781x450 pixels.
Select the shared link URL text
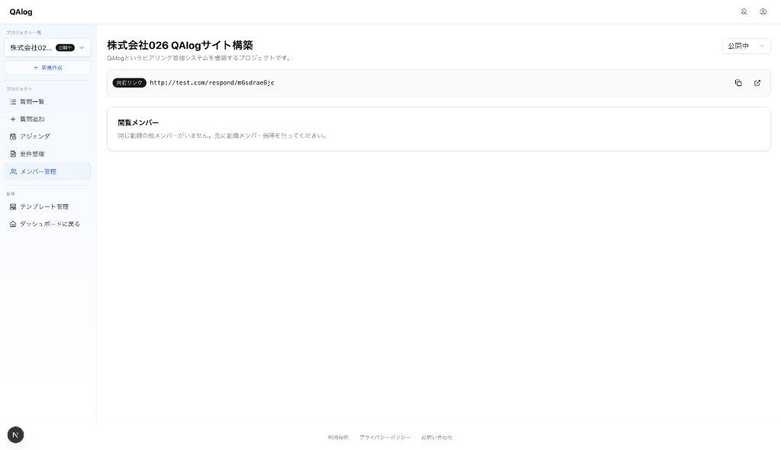coord(211,83)
